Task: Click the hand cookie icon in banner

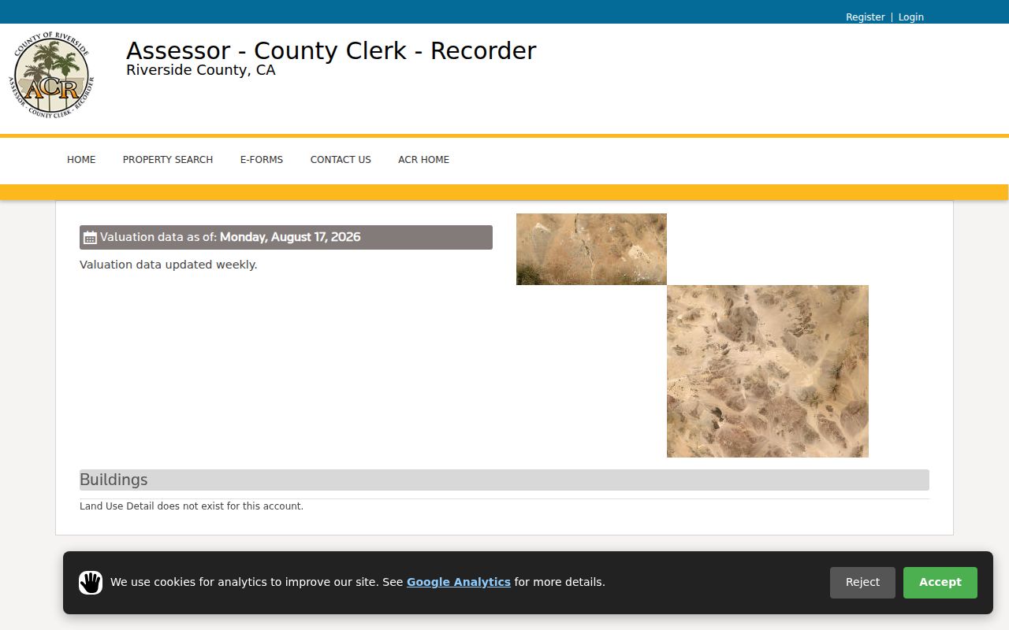Action: coord(91,583)
